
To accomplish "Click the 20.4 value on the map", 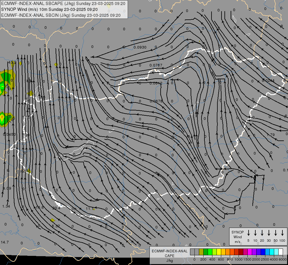I will click(x=56, y=208).
